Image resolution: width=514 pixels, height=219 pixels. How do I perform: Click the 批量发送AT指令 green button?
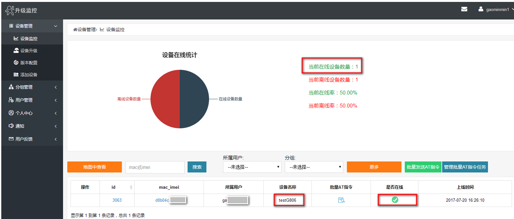click(423, 167)
